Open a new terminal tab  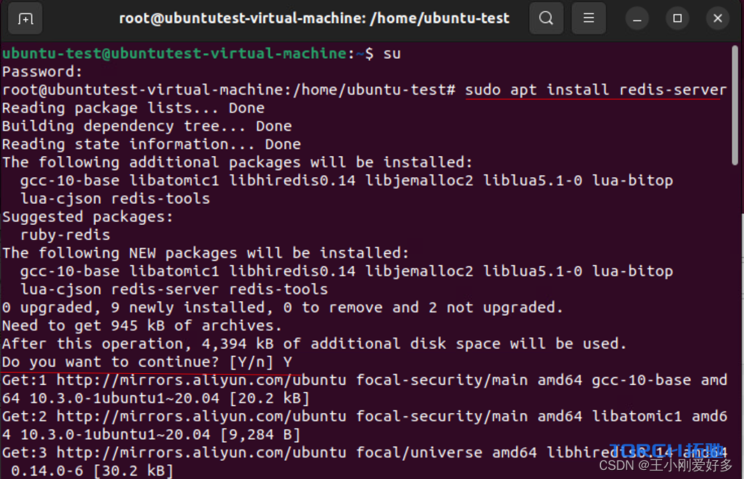(25, 18)
